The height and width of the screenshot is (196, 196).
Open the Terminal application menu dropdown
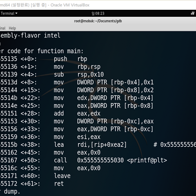(9, 13)
